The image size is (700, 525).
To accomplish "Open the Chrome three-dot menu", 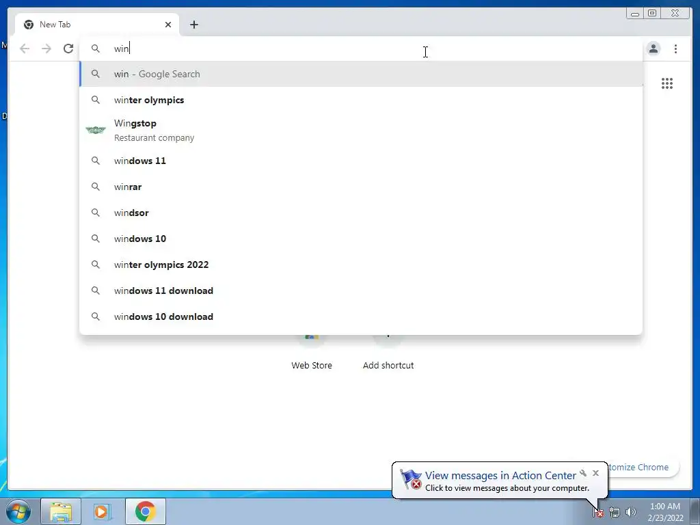I will pyautogui.click(x=675, y=49).
